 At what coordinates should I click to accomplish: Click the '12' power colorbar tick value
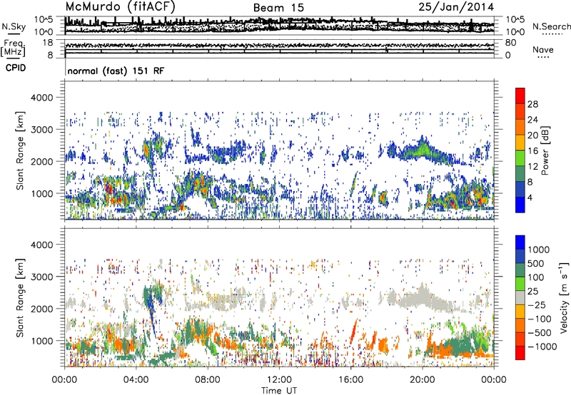[x=532, y=167]
